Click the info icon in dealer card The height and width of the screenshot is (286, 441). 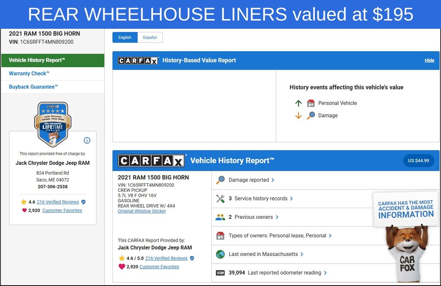click(x=87, y=140)
